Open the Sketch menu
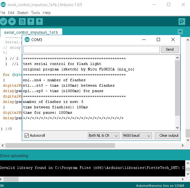Viewport: 190px width, 188px height. pyautogui.click(x=23, y=13)
